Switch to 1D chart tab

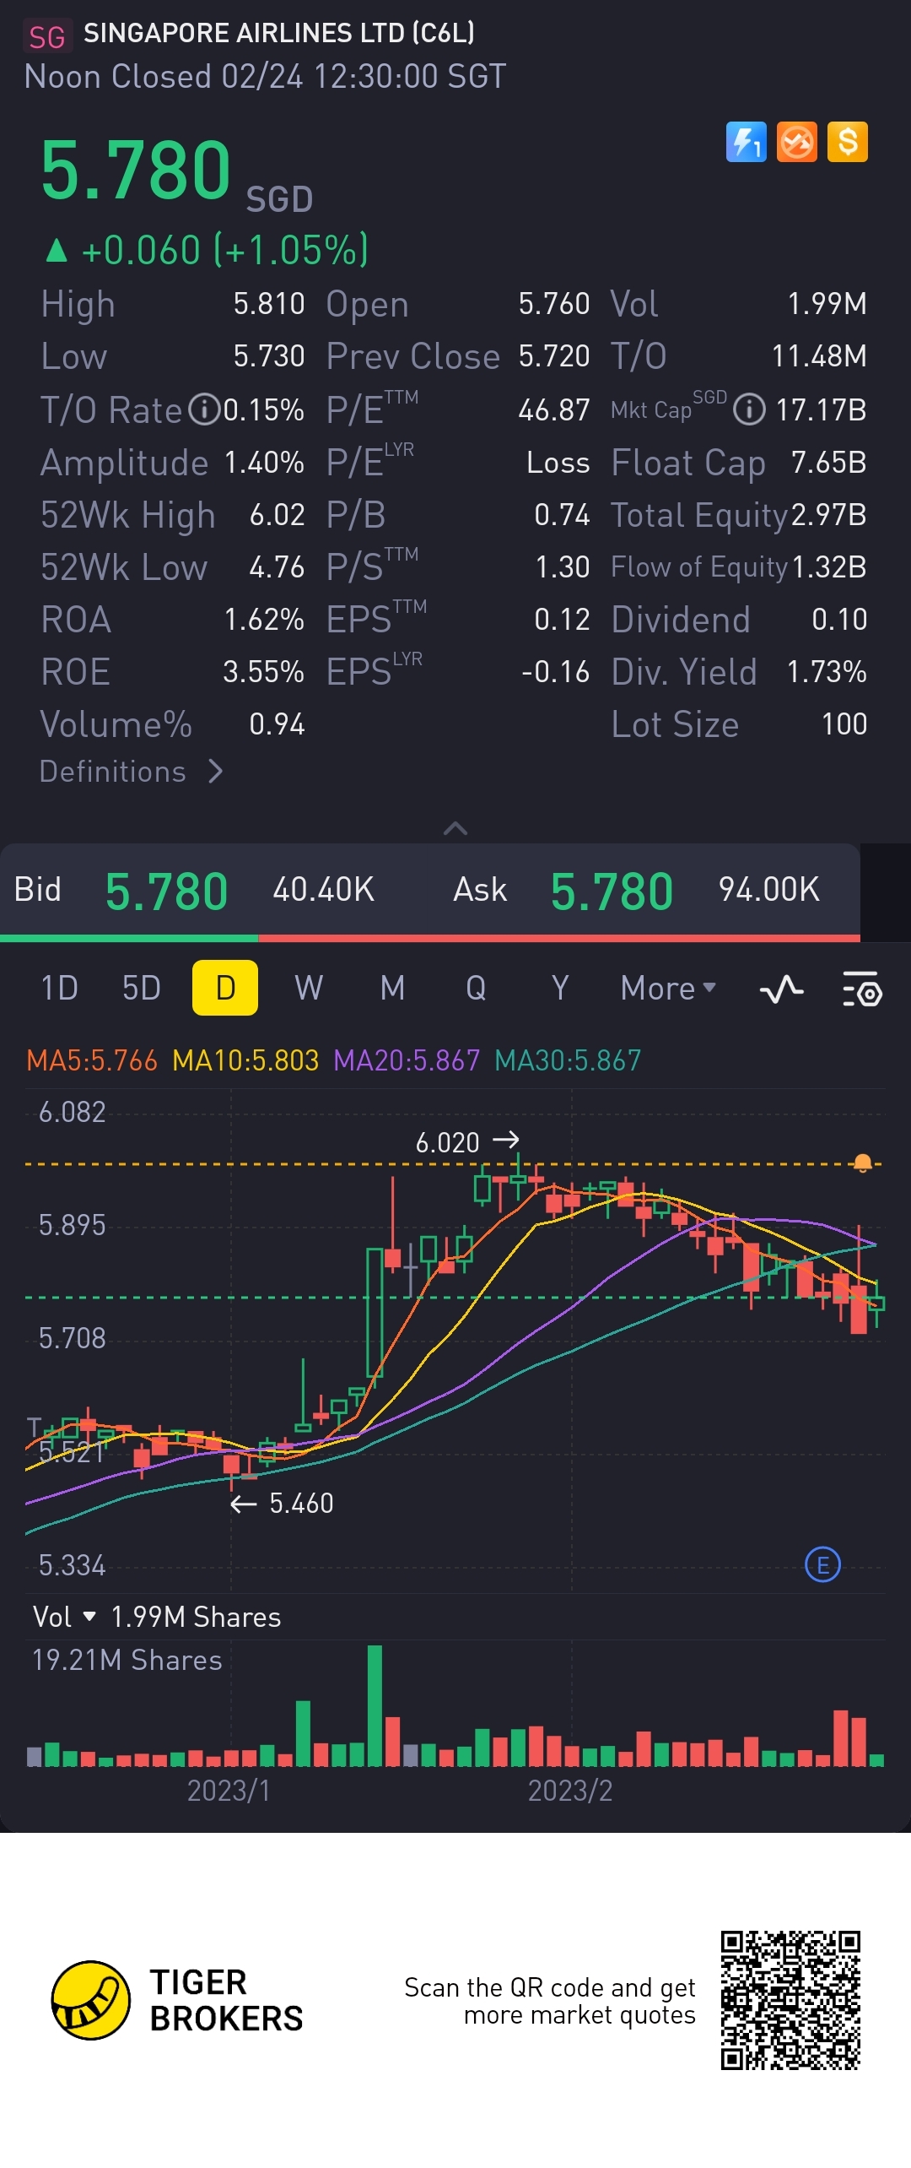(x=59, y=988)
